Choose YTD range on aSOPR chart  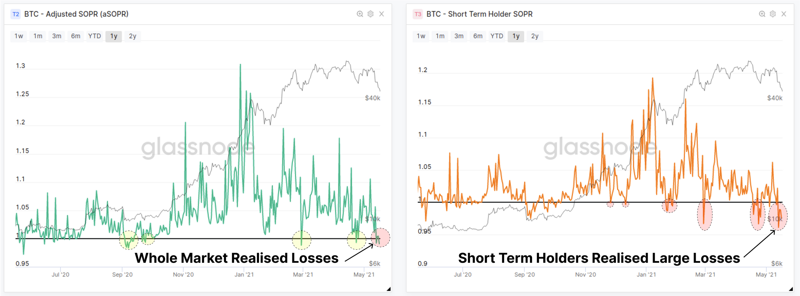95,36
